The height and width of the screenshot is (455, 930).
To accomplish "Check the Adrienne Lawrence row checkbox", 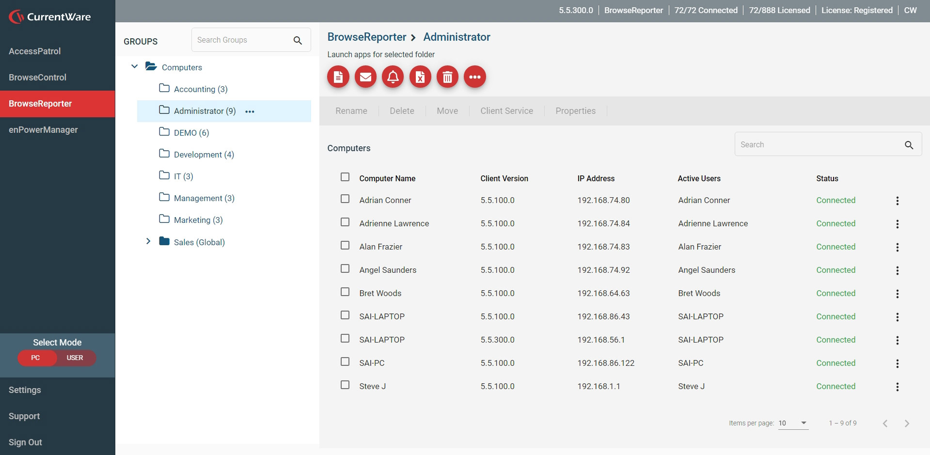I will [345, 222].
